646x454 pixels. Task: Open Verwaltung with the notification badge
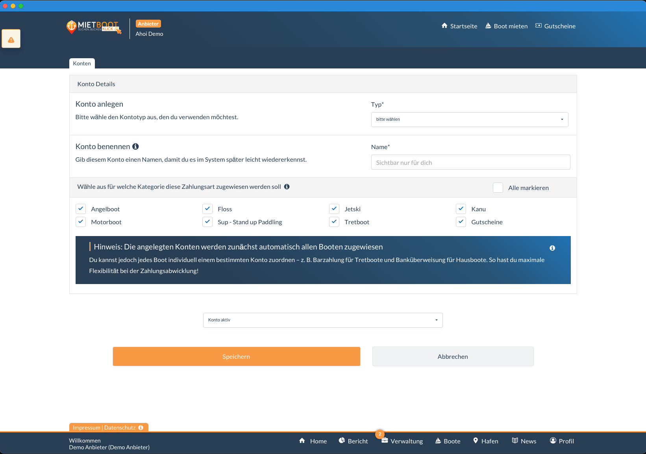point(402,441)
